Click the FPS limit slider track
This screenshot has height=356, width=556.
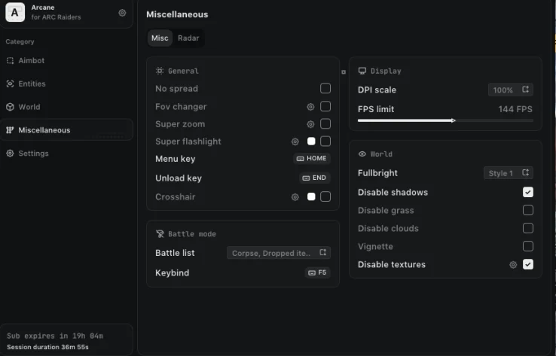tap(445, 120)
